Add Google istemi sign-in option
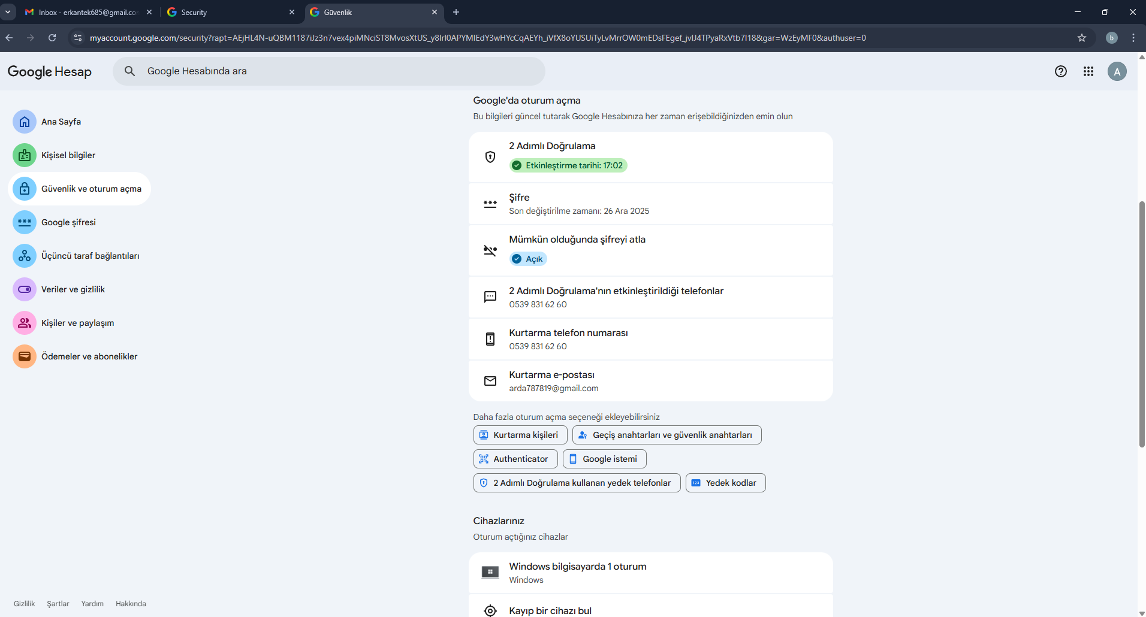Viewport: 1146px width, 617px height. tap(605, 459)
